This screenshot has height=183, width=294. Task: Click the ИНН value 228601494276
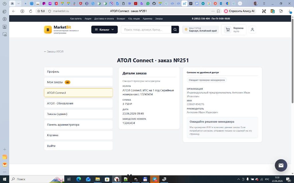pos(195,104)
